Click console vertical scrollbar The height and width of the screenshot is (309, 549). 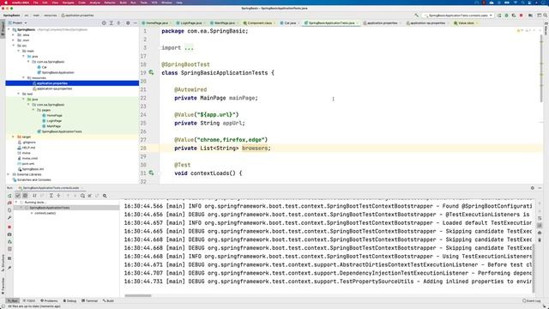(x=534, y=269)
